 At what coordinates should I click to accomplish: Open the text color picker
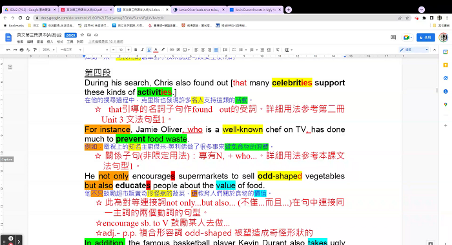pyautogui.click(x=156, y=50)
